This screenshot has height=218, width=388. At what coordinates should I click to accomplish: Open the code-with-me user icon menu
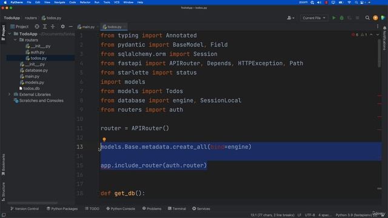coord(290,18)
